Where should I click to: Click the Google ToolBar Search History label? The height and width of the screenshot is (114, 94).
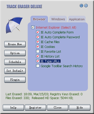point(62,66)
